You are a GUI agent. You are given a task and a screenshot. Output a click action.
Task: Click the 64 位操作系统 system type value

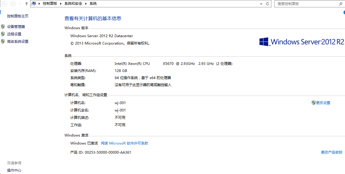[x=143, y=78]
